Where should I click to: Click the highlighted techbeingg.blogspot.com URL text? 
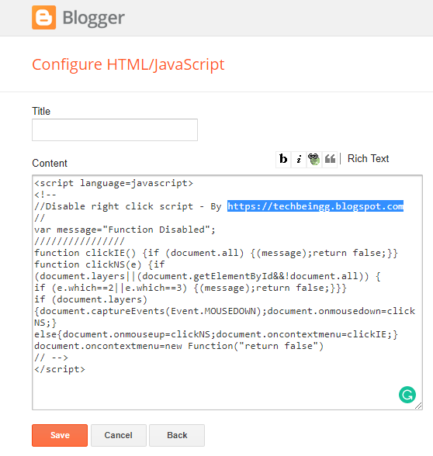(x=315, y=206)
